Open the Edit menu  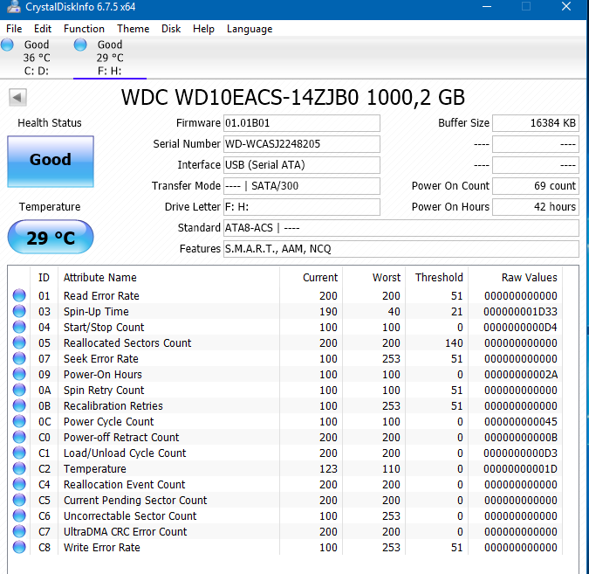tap(43, 29)
